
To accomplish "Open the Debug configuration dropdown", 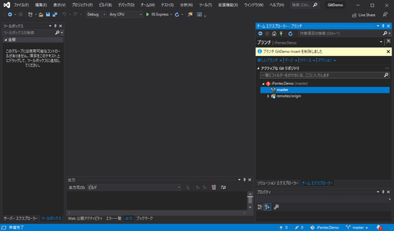I will click(96, 15).
